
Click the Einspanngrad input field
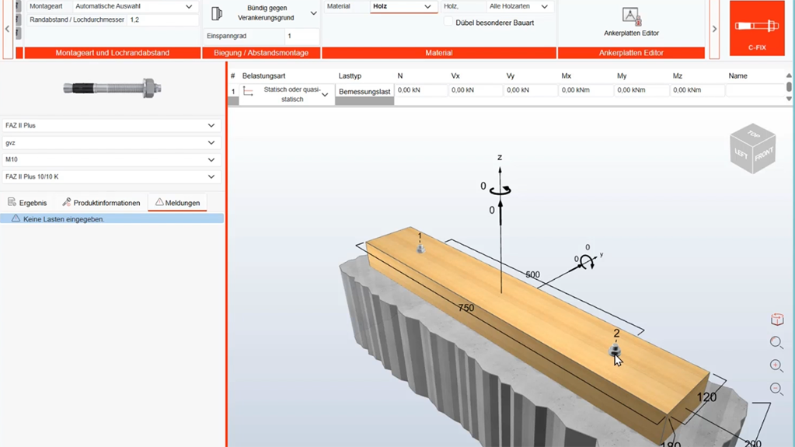coord(301,36)
